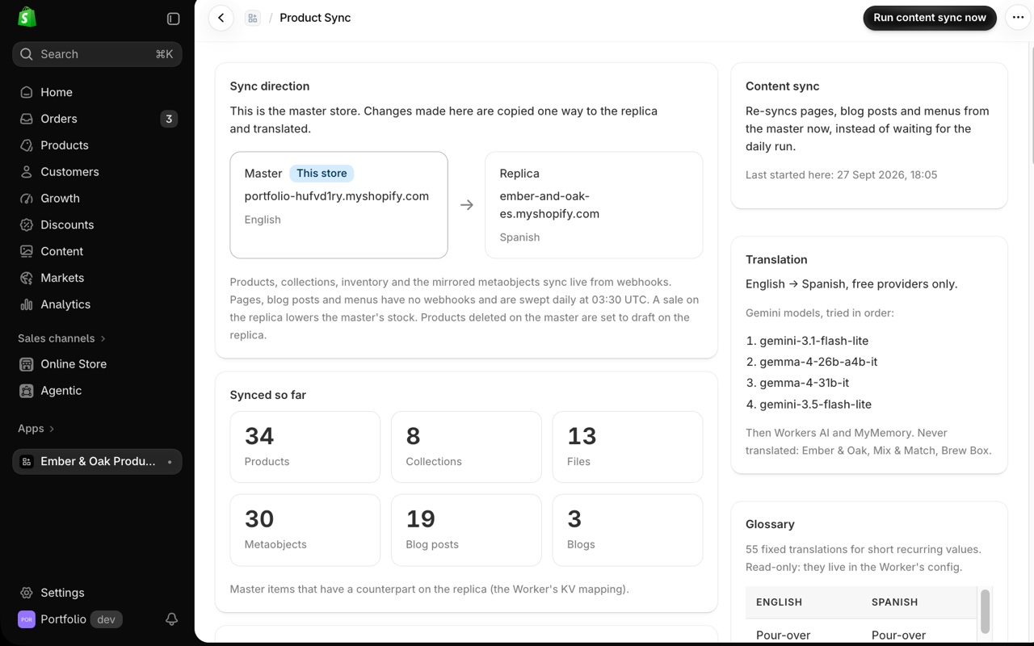The image size is (1034, 646).
Task: Click the Online Store icon
Action: (x=27, y=364)
